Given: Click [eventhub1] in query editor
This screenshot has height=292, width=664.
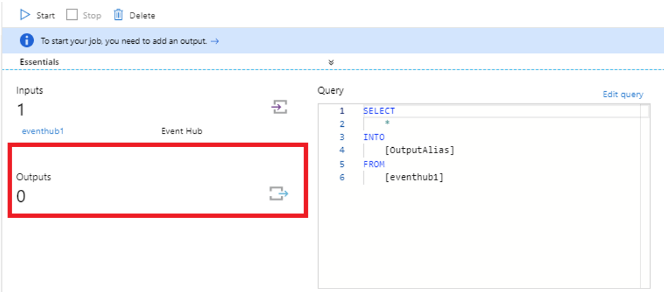Looking at the screenshot, I should pos(414,177).
